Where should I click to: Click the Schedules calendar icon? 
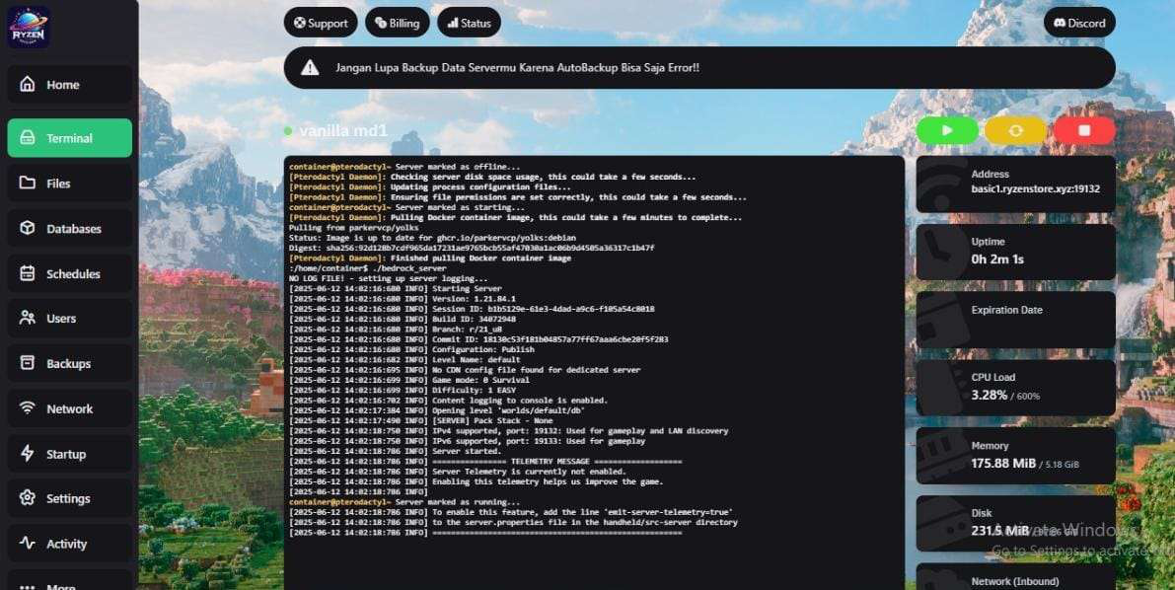pyautogui.click(x=28, y=273)
